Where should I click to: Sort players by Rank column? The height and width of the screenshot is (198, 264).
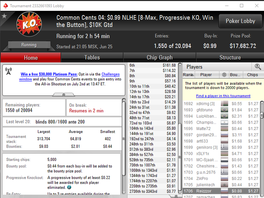(x=189, y=75)
